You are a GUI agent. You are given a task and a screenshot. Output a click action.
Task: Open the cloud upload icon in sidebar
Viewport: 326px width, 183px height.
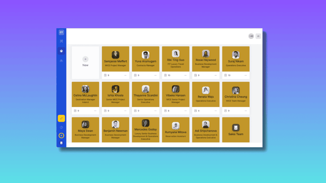coord(61,61)
